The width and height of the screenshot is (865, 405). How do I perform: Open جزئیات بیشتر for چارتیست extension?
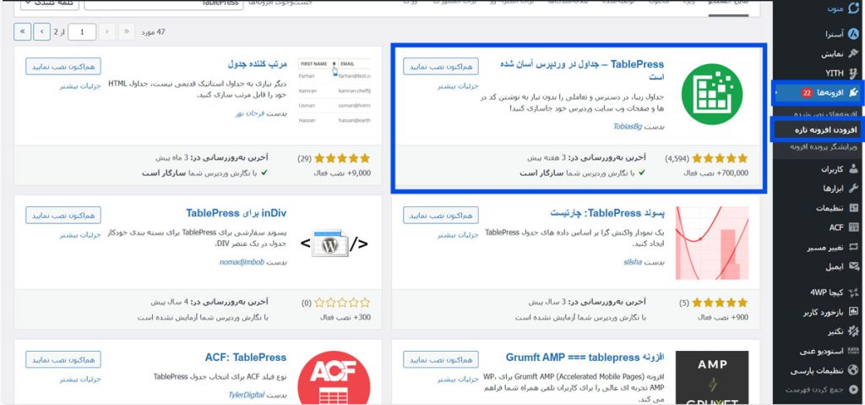[458, 235]
